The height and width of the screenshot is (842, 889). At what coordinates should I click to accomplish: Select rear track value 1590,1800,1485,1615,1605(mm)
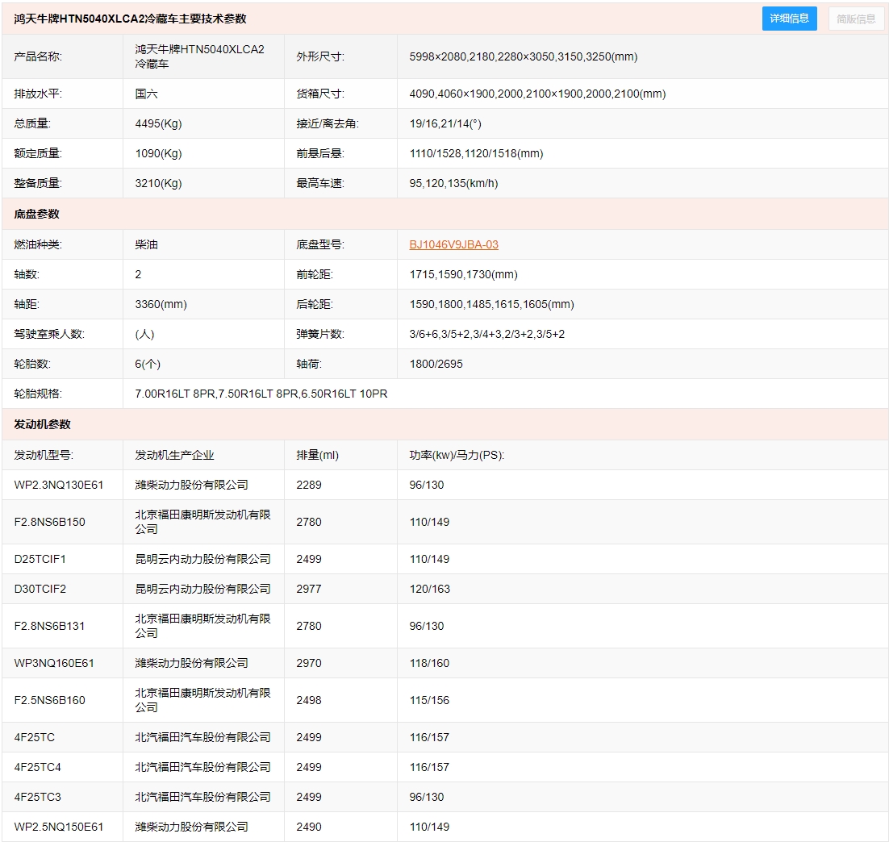pyautogui.click(x=491, y=304)
